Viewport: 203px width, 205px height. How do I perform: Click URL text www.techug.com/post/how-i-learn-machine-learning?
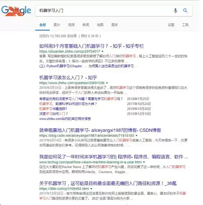90,162
